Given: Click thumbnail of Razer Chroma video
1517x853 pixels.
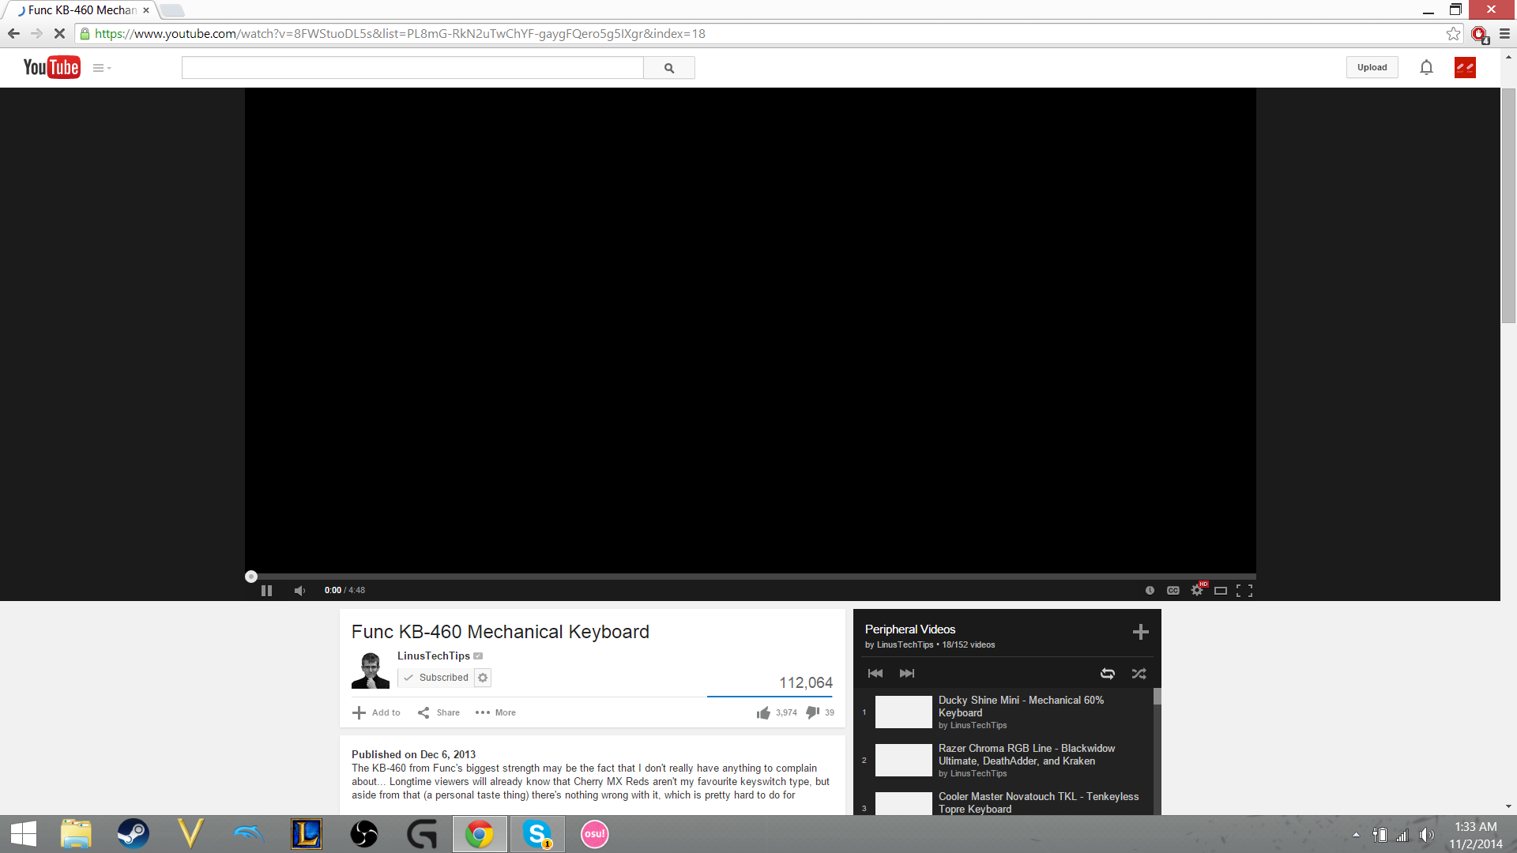Looking at the screenshot, I should click(904, 760).
